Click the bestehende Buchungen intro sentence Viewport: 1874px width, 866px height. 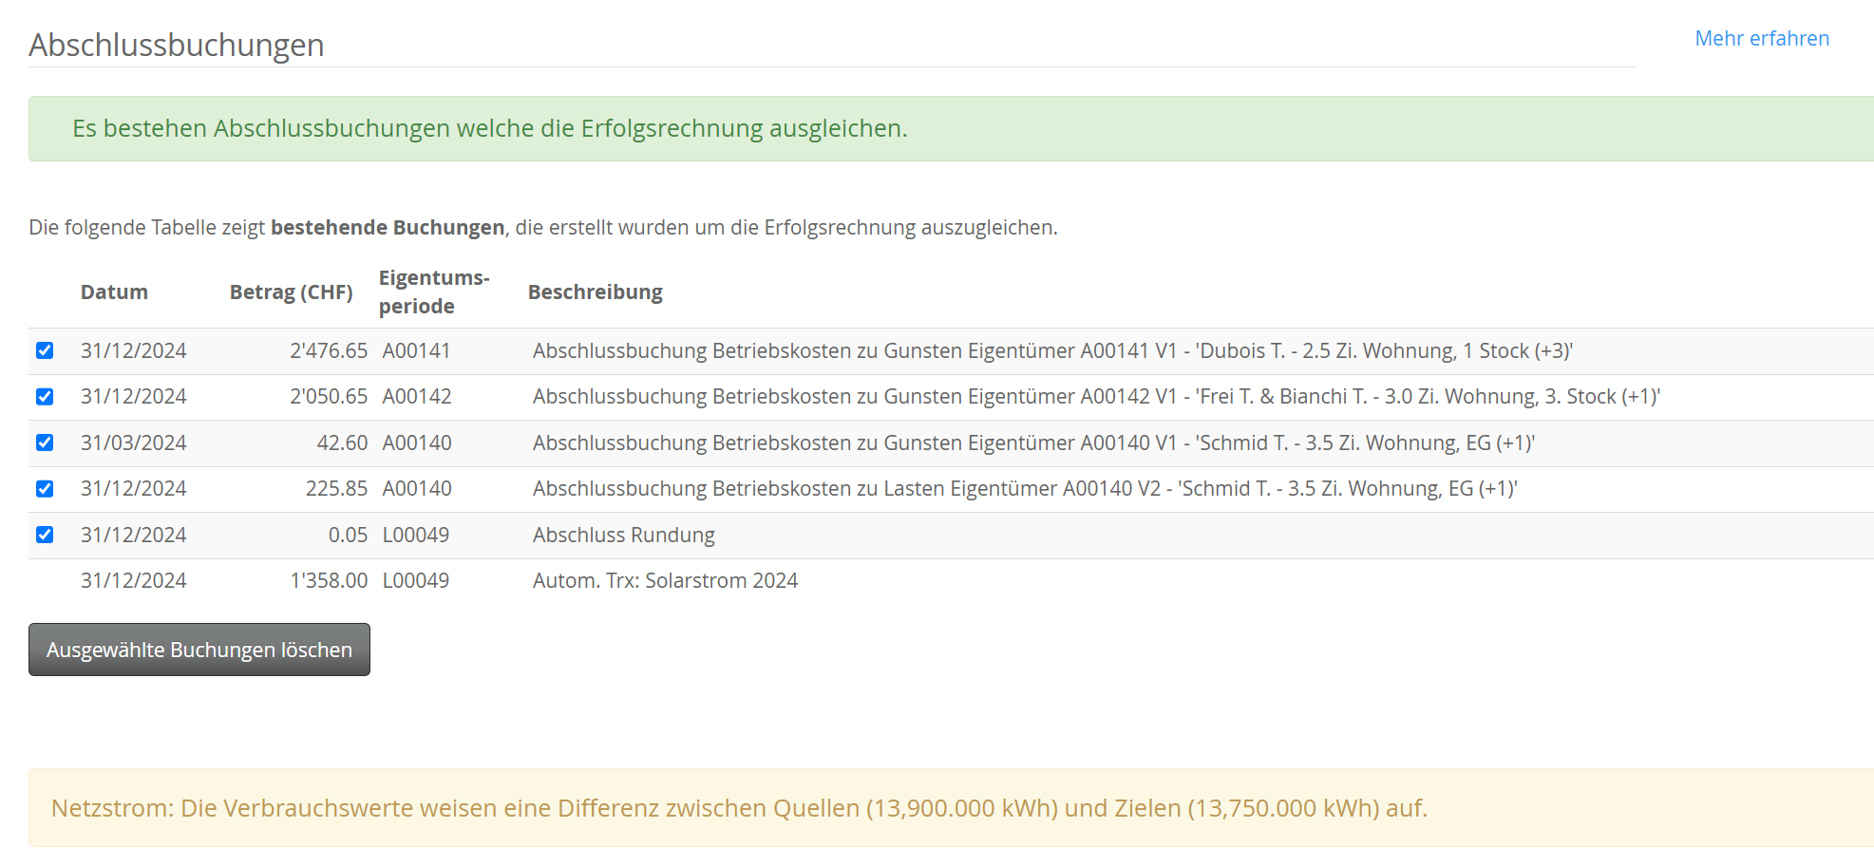tap(543, 228)
